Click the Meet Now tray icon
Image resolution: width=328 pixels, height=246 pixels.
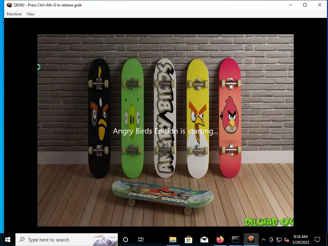271,240
